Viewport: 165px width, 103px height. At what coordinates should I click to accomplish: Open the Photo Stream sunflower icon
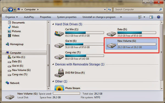59,88
